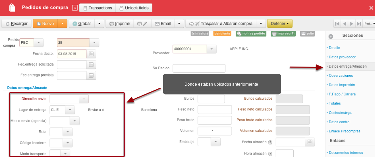375x158 pixels.
Task: Collapse Secciones panel with up-arrow icon
Action: (331, 36)
